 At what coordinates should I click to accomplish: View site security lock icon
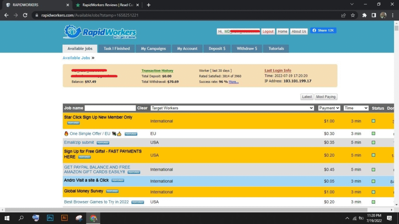tap(37, 15)
